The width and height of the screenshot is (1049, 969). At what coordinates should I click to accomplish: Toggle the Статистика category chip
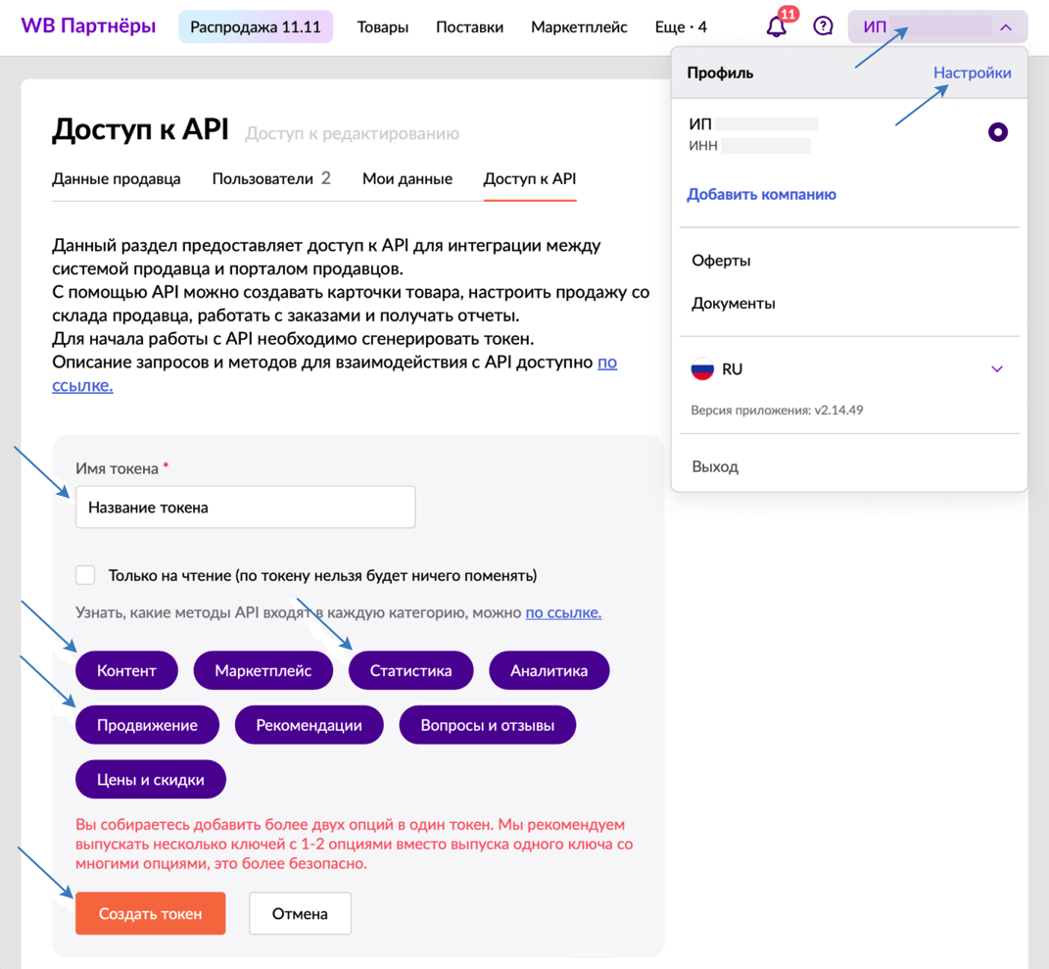(410, 670)
